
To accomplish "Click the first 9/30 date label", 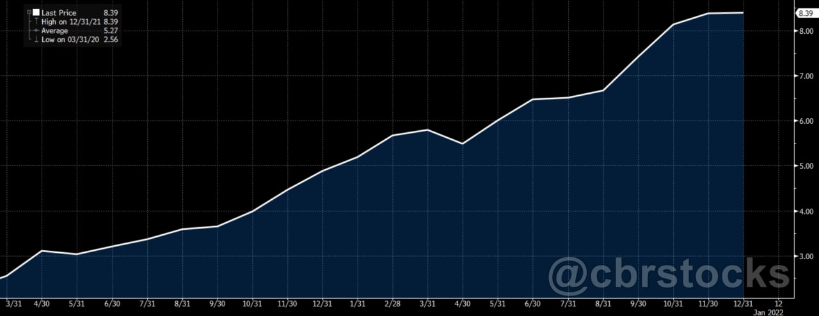I will 218,303.
